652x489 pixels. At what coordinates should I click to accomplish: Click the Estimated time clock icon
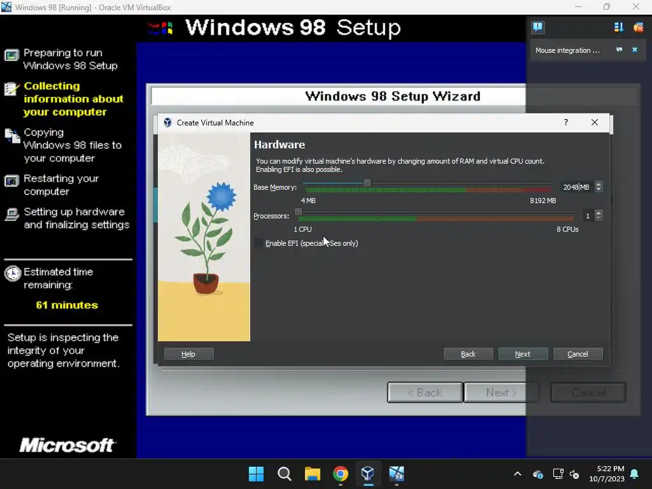13,273
